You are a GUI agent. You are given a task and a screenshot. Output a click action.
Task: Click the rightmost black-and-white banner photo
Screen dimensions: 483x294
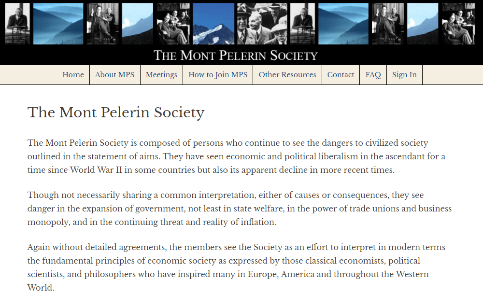click(x=458, y=24)
